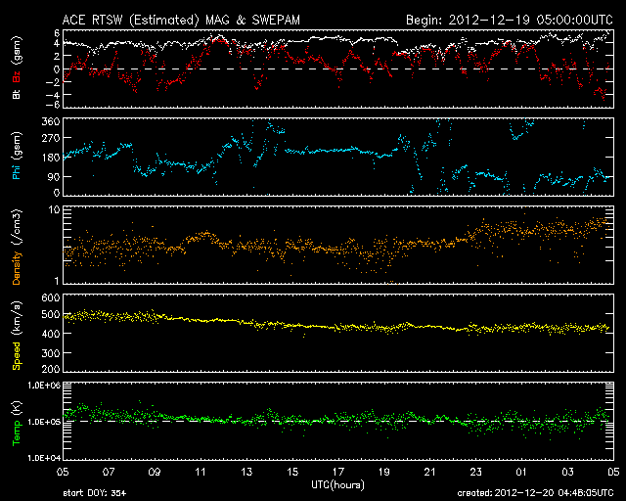Image resolution: width=626 pixels, height=501 pixels.
Task: Click the 11 hour tick label
Action: (x=201, y=472)
